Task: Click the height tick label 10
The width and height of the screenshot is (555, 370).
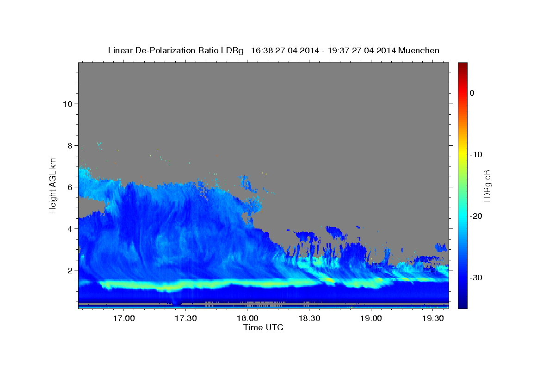Action: 68,104
